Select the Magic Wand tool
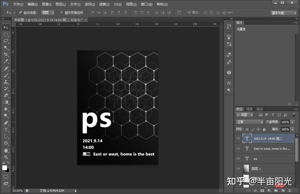Viewport: 300px width, 194px height. pos(6,48)
